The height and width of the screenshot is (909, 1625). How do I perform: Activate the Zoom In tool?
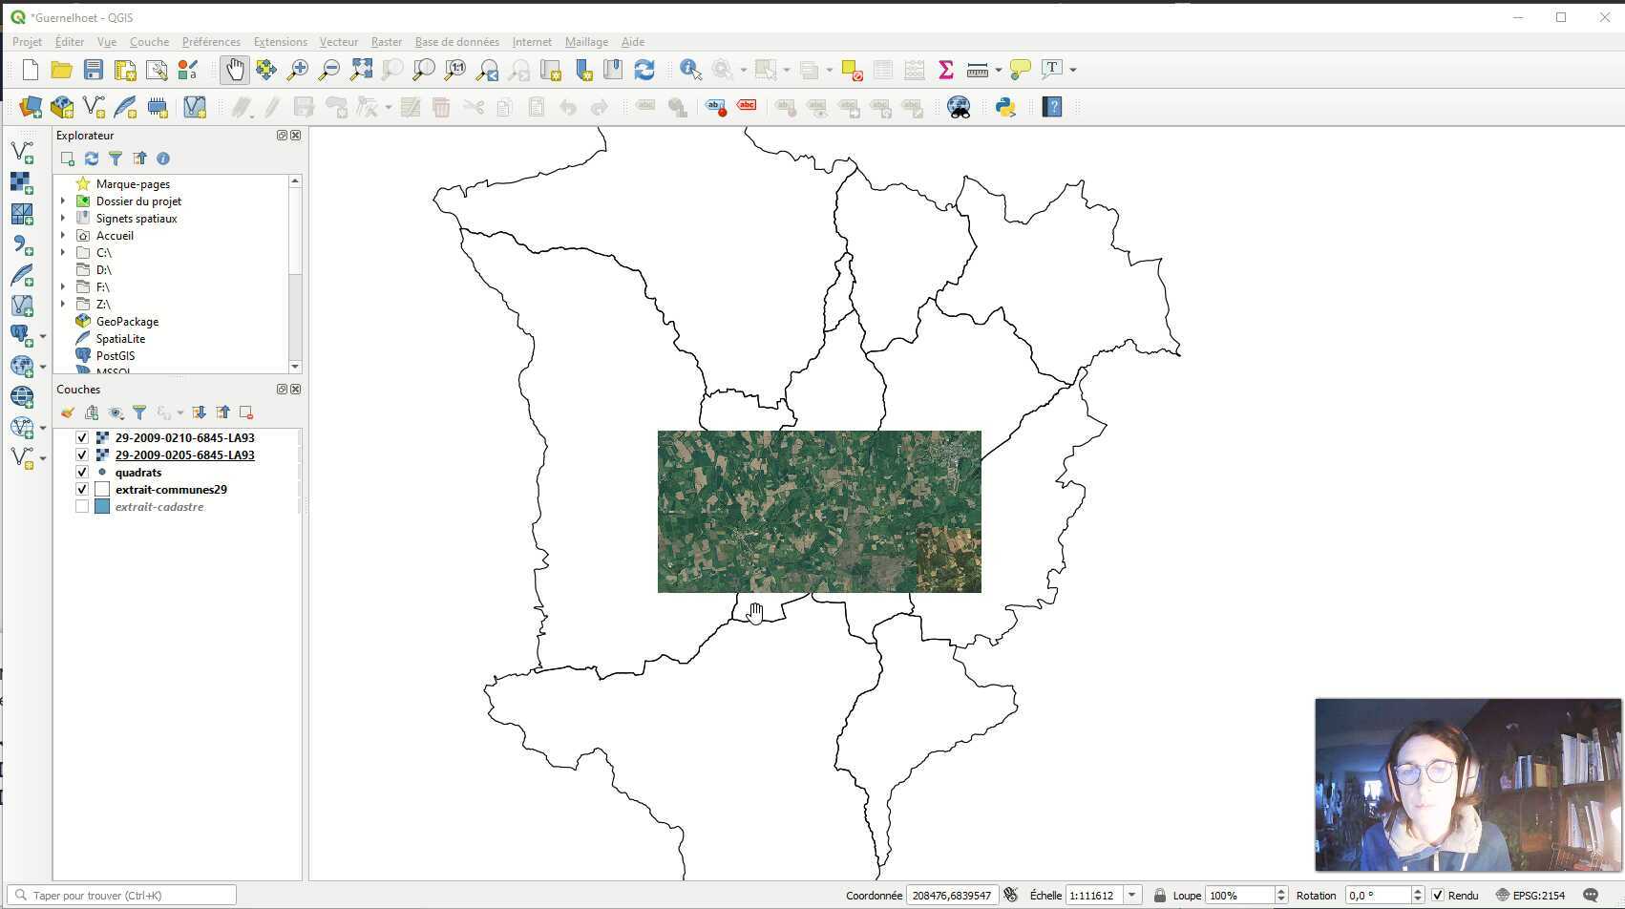coord(298,69)
